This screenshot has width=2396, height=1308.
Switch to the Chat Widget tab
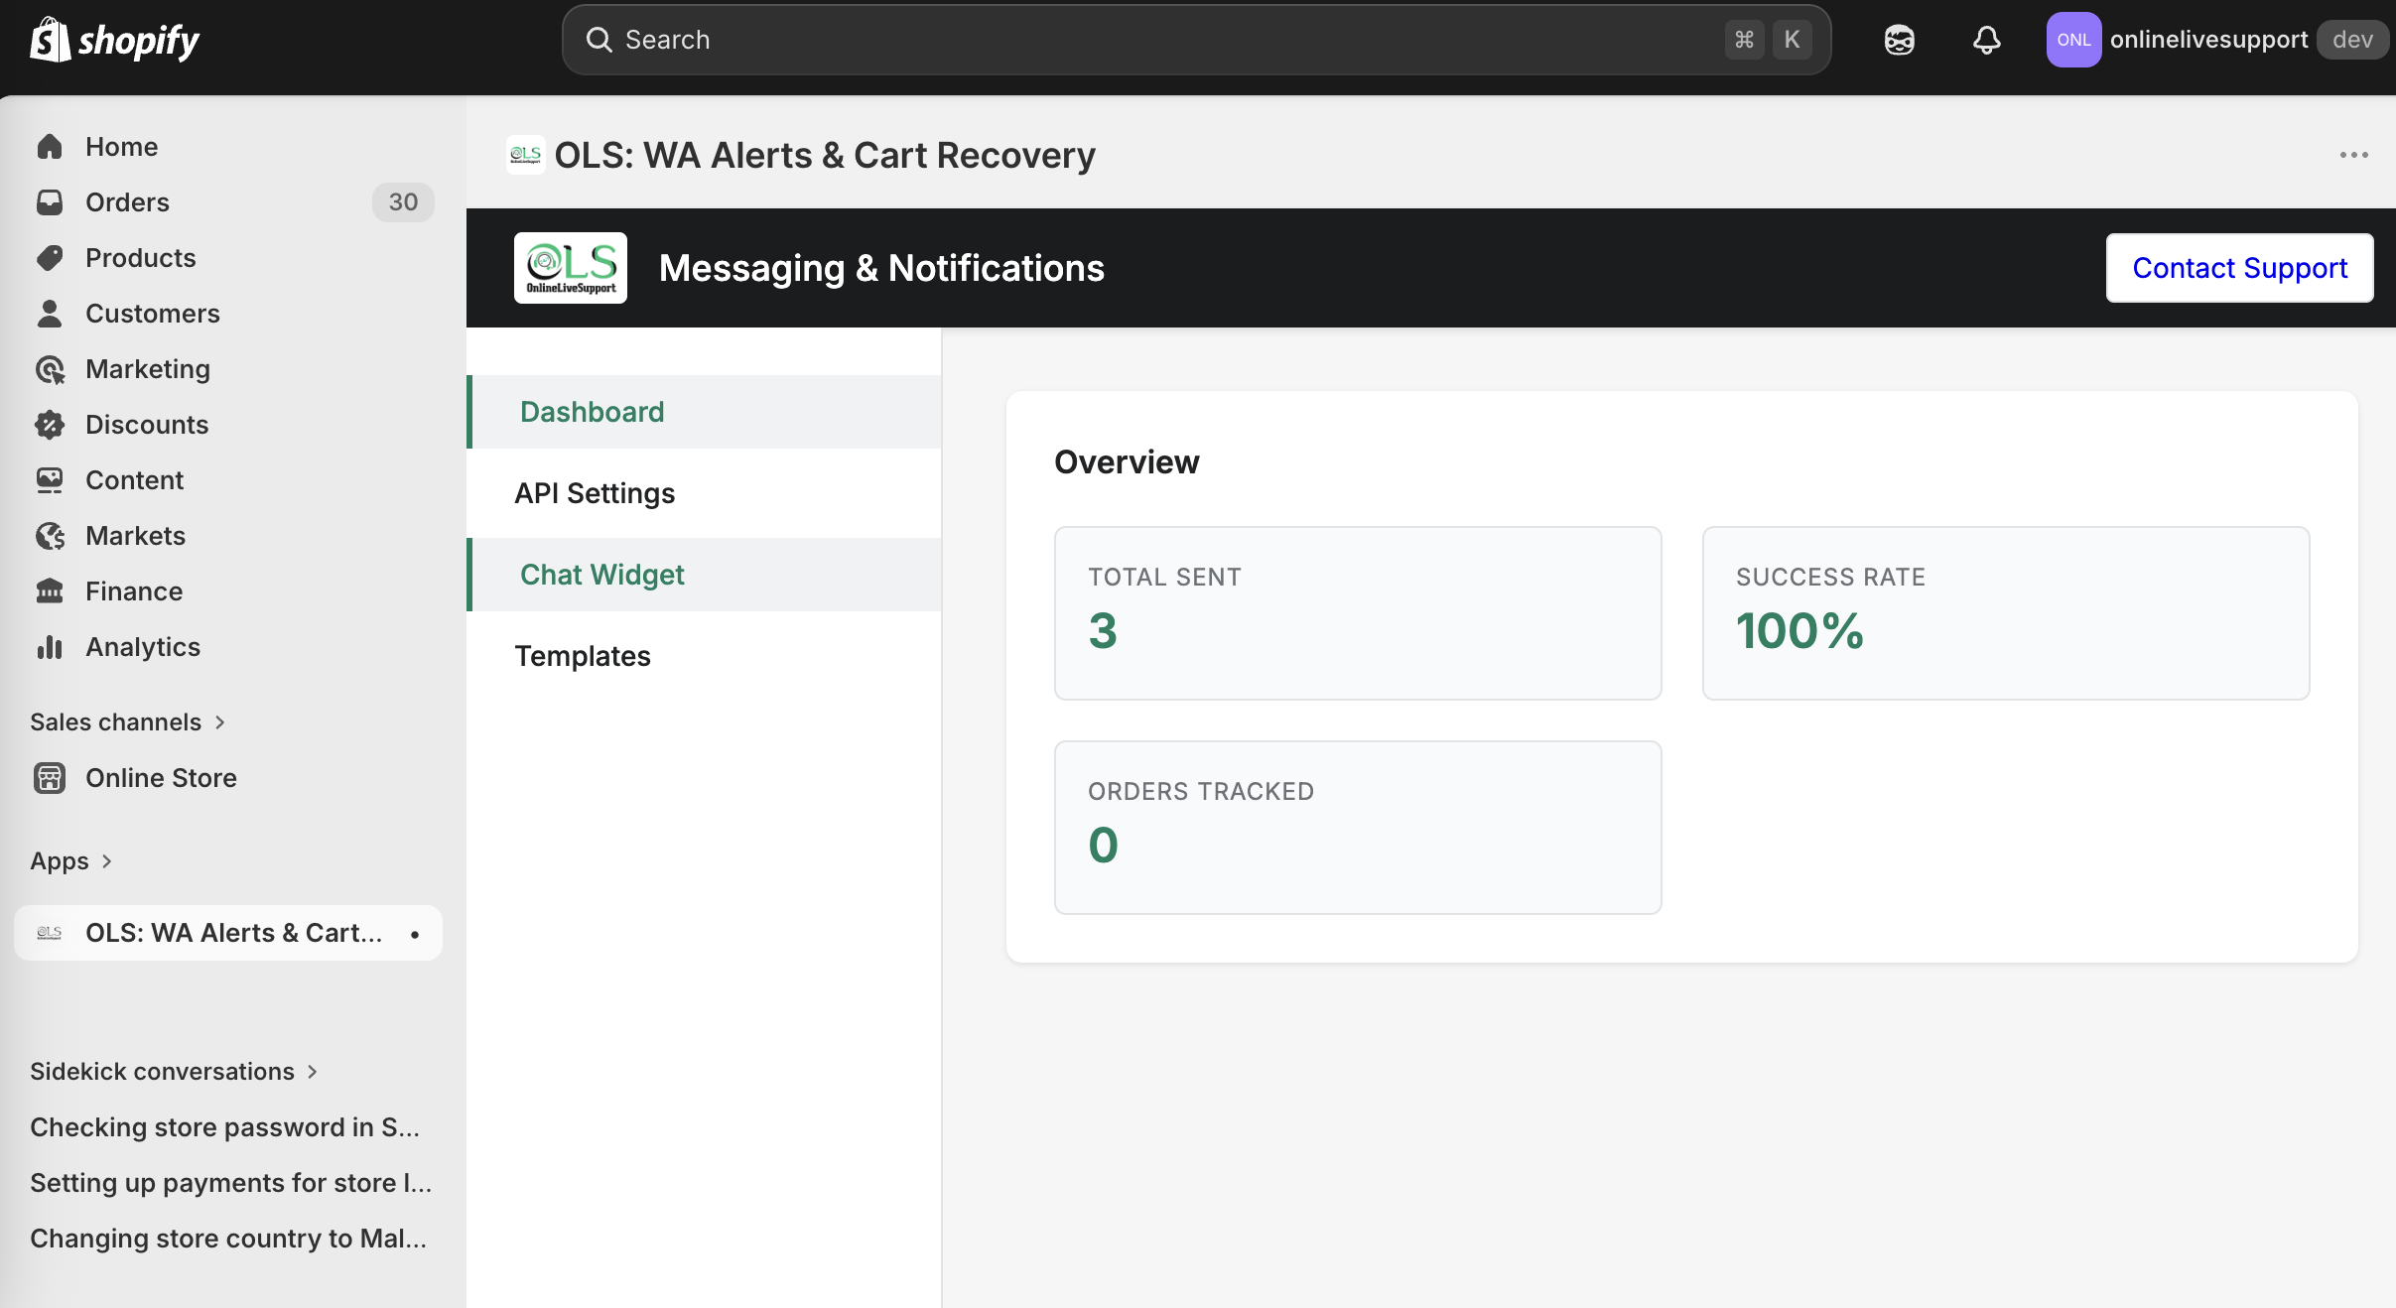704,575
